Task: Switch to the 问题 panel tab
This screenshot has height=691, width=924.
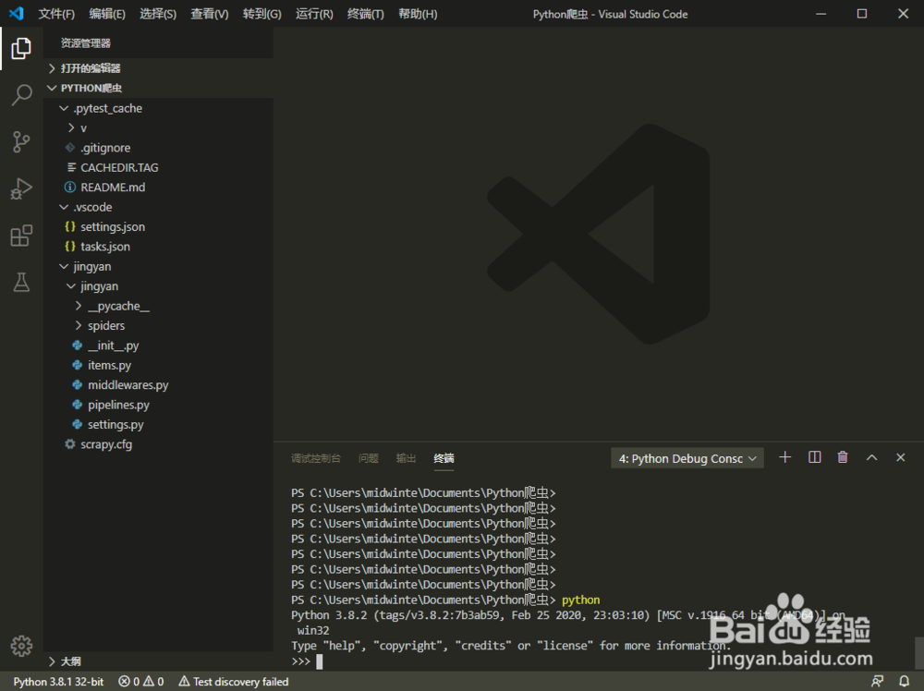Action: click(369, 457)
